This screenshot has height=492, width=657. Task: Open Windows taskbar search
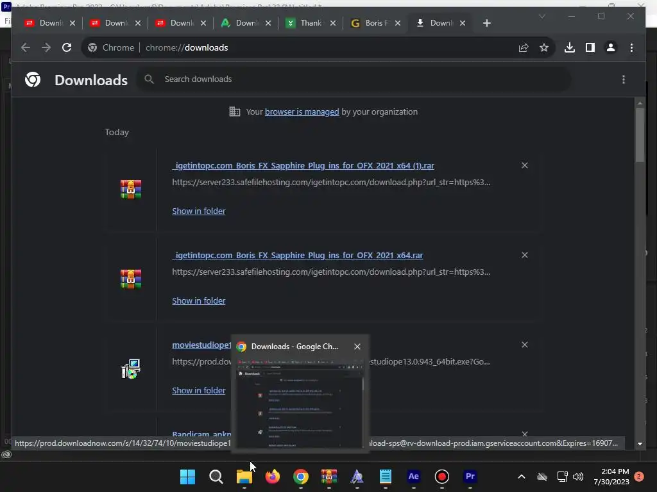(x=216, y=477)
